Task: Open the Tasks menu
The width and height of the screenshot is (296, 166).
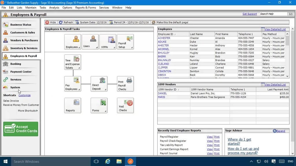Action: (43, 8)
